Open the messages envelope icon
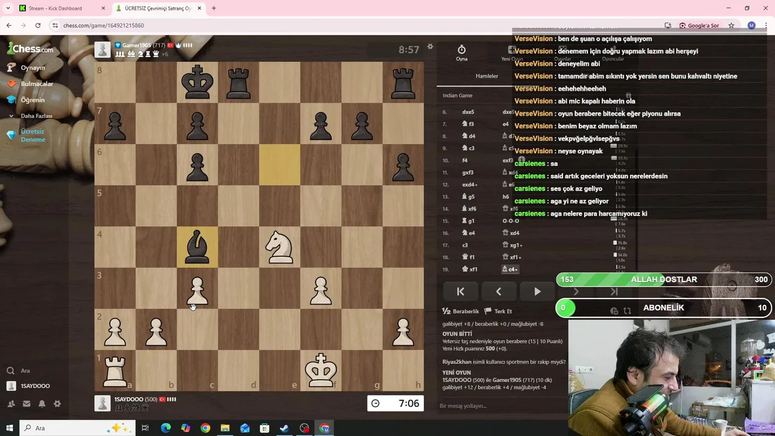775x436 pixels. coord(27,404)
